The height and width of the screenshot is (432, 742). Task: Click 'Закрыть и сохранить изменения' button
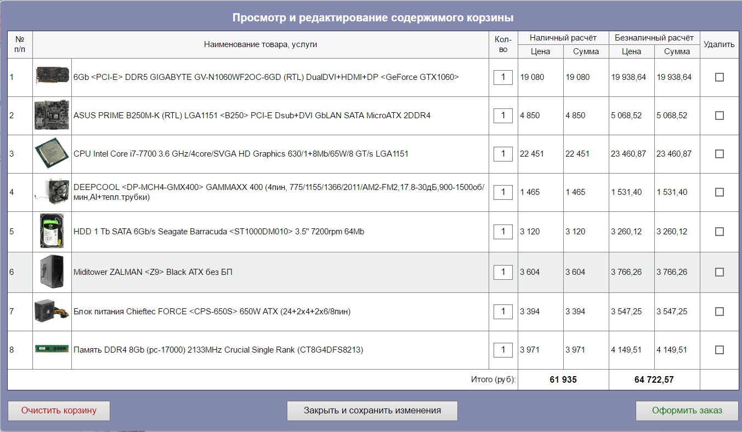point(372,411)
